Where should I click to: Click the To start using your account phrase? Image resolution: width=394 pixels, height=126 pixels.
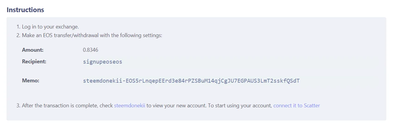click(x=240, y=105)
